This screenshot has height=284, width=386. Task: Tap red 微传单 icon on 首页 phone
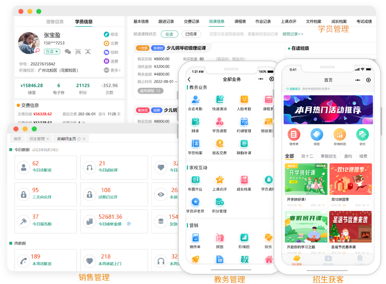coord(294,135)
